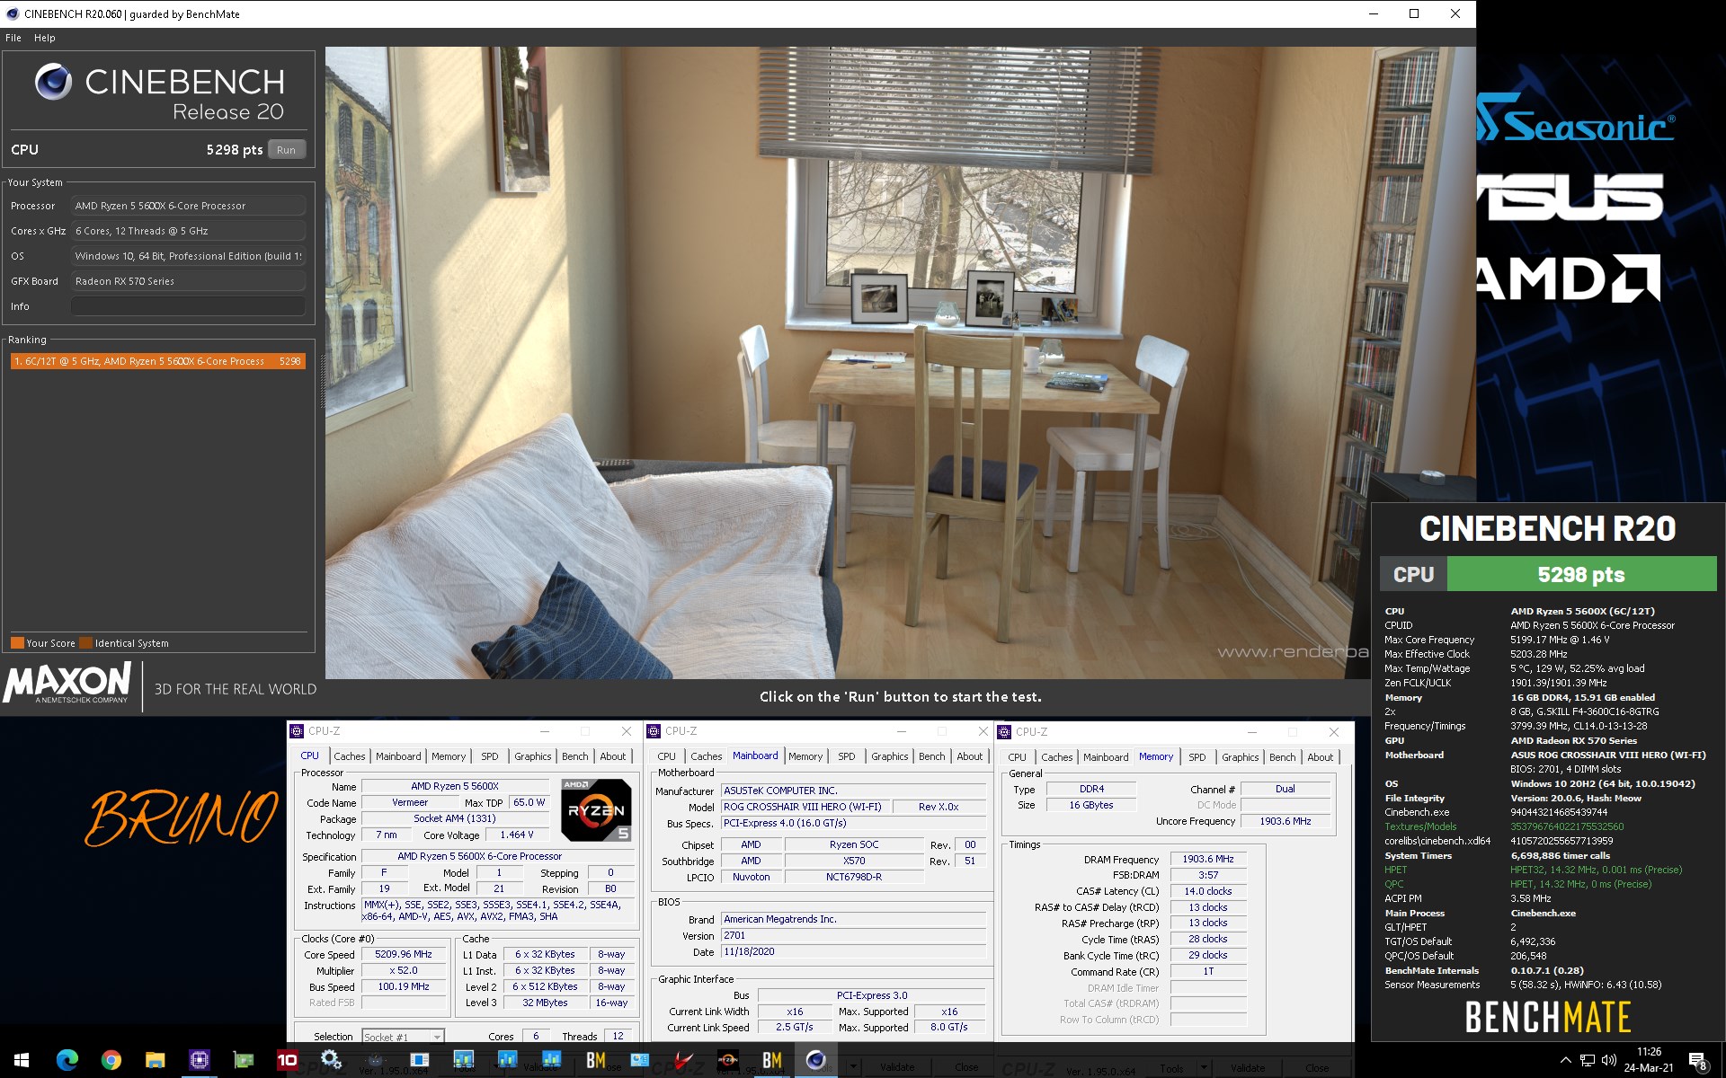Click the second BM BenchMate taskbar icon
This screenshot has width=1726, height=1078.
pos(771,1060)
